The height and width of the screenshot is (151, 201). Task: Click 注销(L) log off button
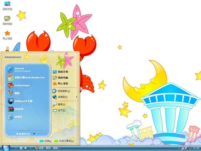click(x=46, y=141)
